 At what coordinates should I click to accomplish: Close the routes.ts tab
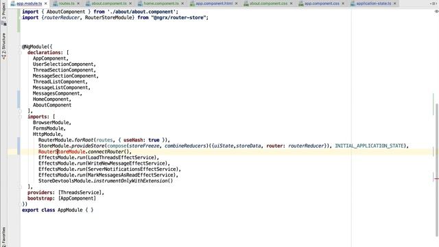point(78,3)
